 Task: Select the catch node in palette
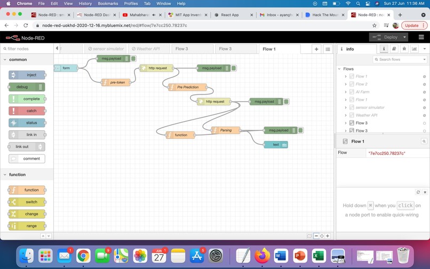pos(27,111)
